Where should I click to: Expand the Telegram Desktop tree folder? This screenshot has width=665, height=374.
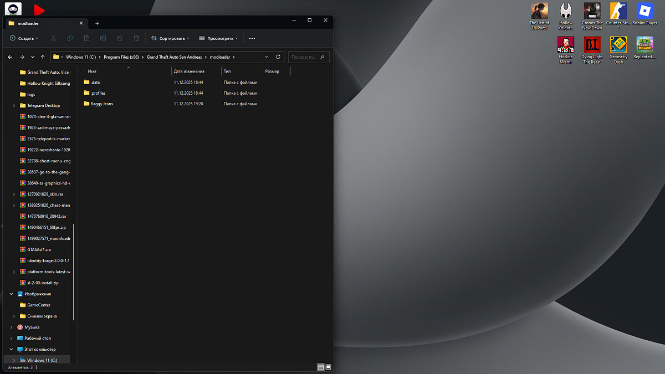[x=14, y=105]
